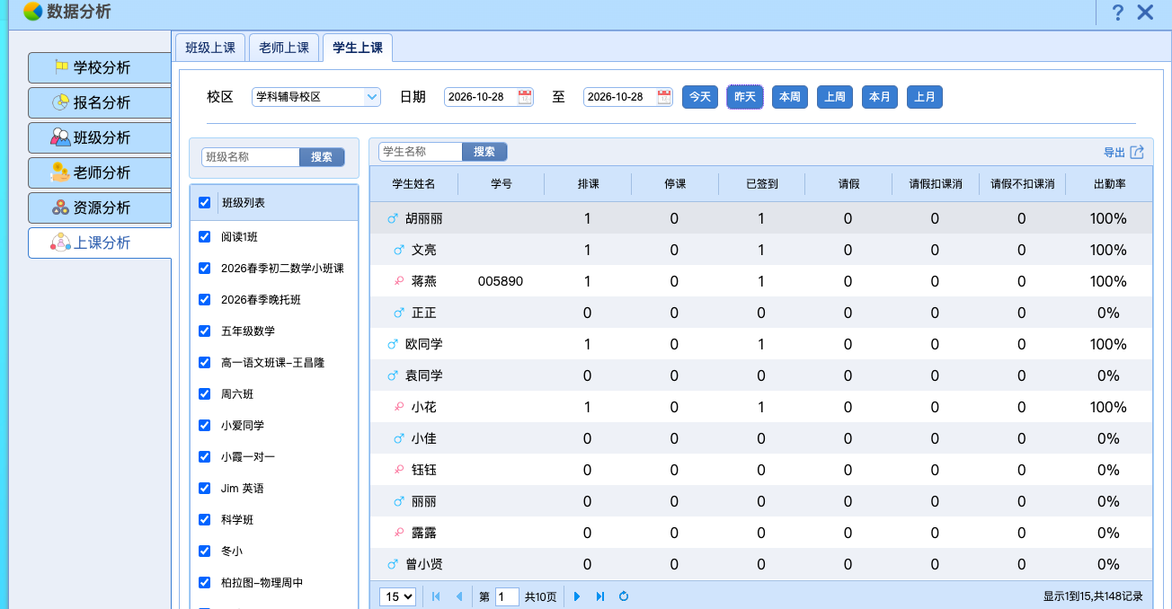Open the end date calendar picker
This screenshot has height=609, width=1172.
(x=664, y=97)
